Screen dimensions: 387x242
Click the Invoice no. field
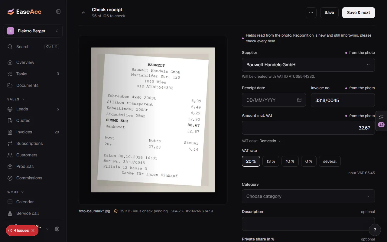(343, 100)
